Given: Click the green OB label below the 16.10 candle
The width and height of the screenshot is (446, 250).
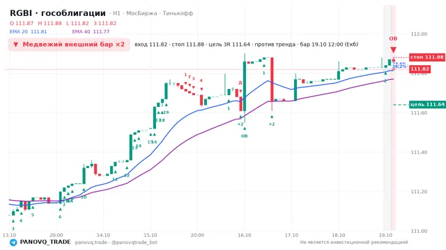Looking at the screenshot, I should point(245,136).
